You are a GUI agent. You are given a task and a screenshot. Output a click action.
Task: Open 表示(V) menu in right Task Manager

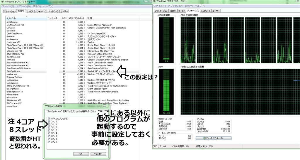[189, 6]
